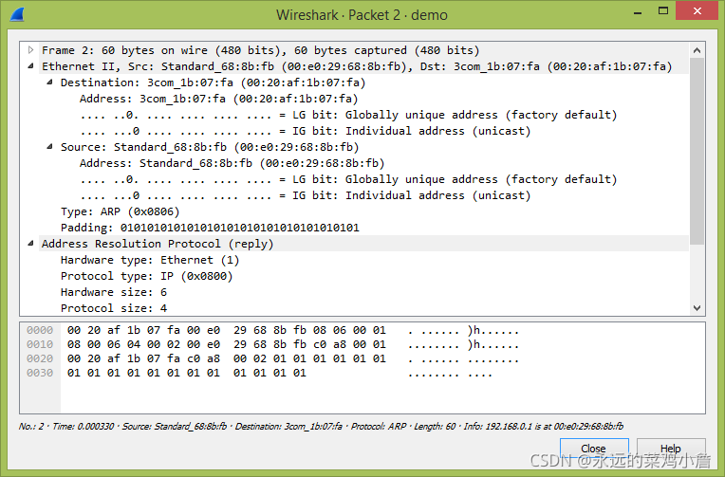Click the vertical scrollbar thumb in details pane

tap(697, 151)
